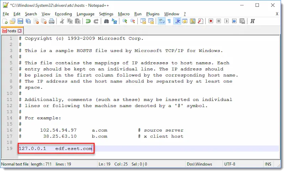Click Run Macro Multiple Times icon
The image size is (284, 171).
234,21
